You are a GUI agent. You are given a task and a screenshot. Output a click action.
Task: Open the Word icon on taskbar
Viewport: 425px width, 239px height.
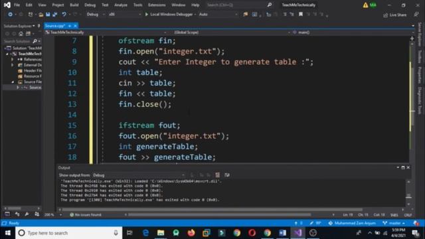coord(282,233)
